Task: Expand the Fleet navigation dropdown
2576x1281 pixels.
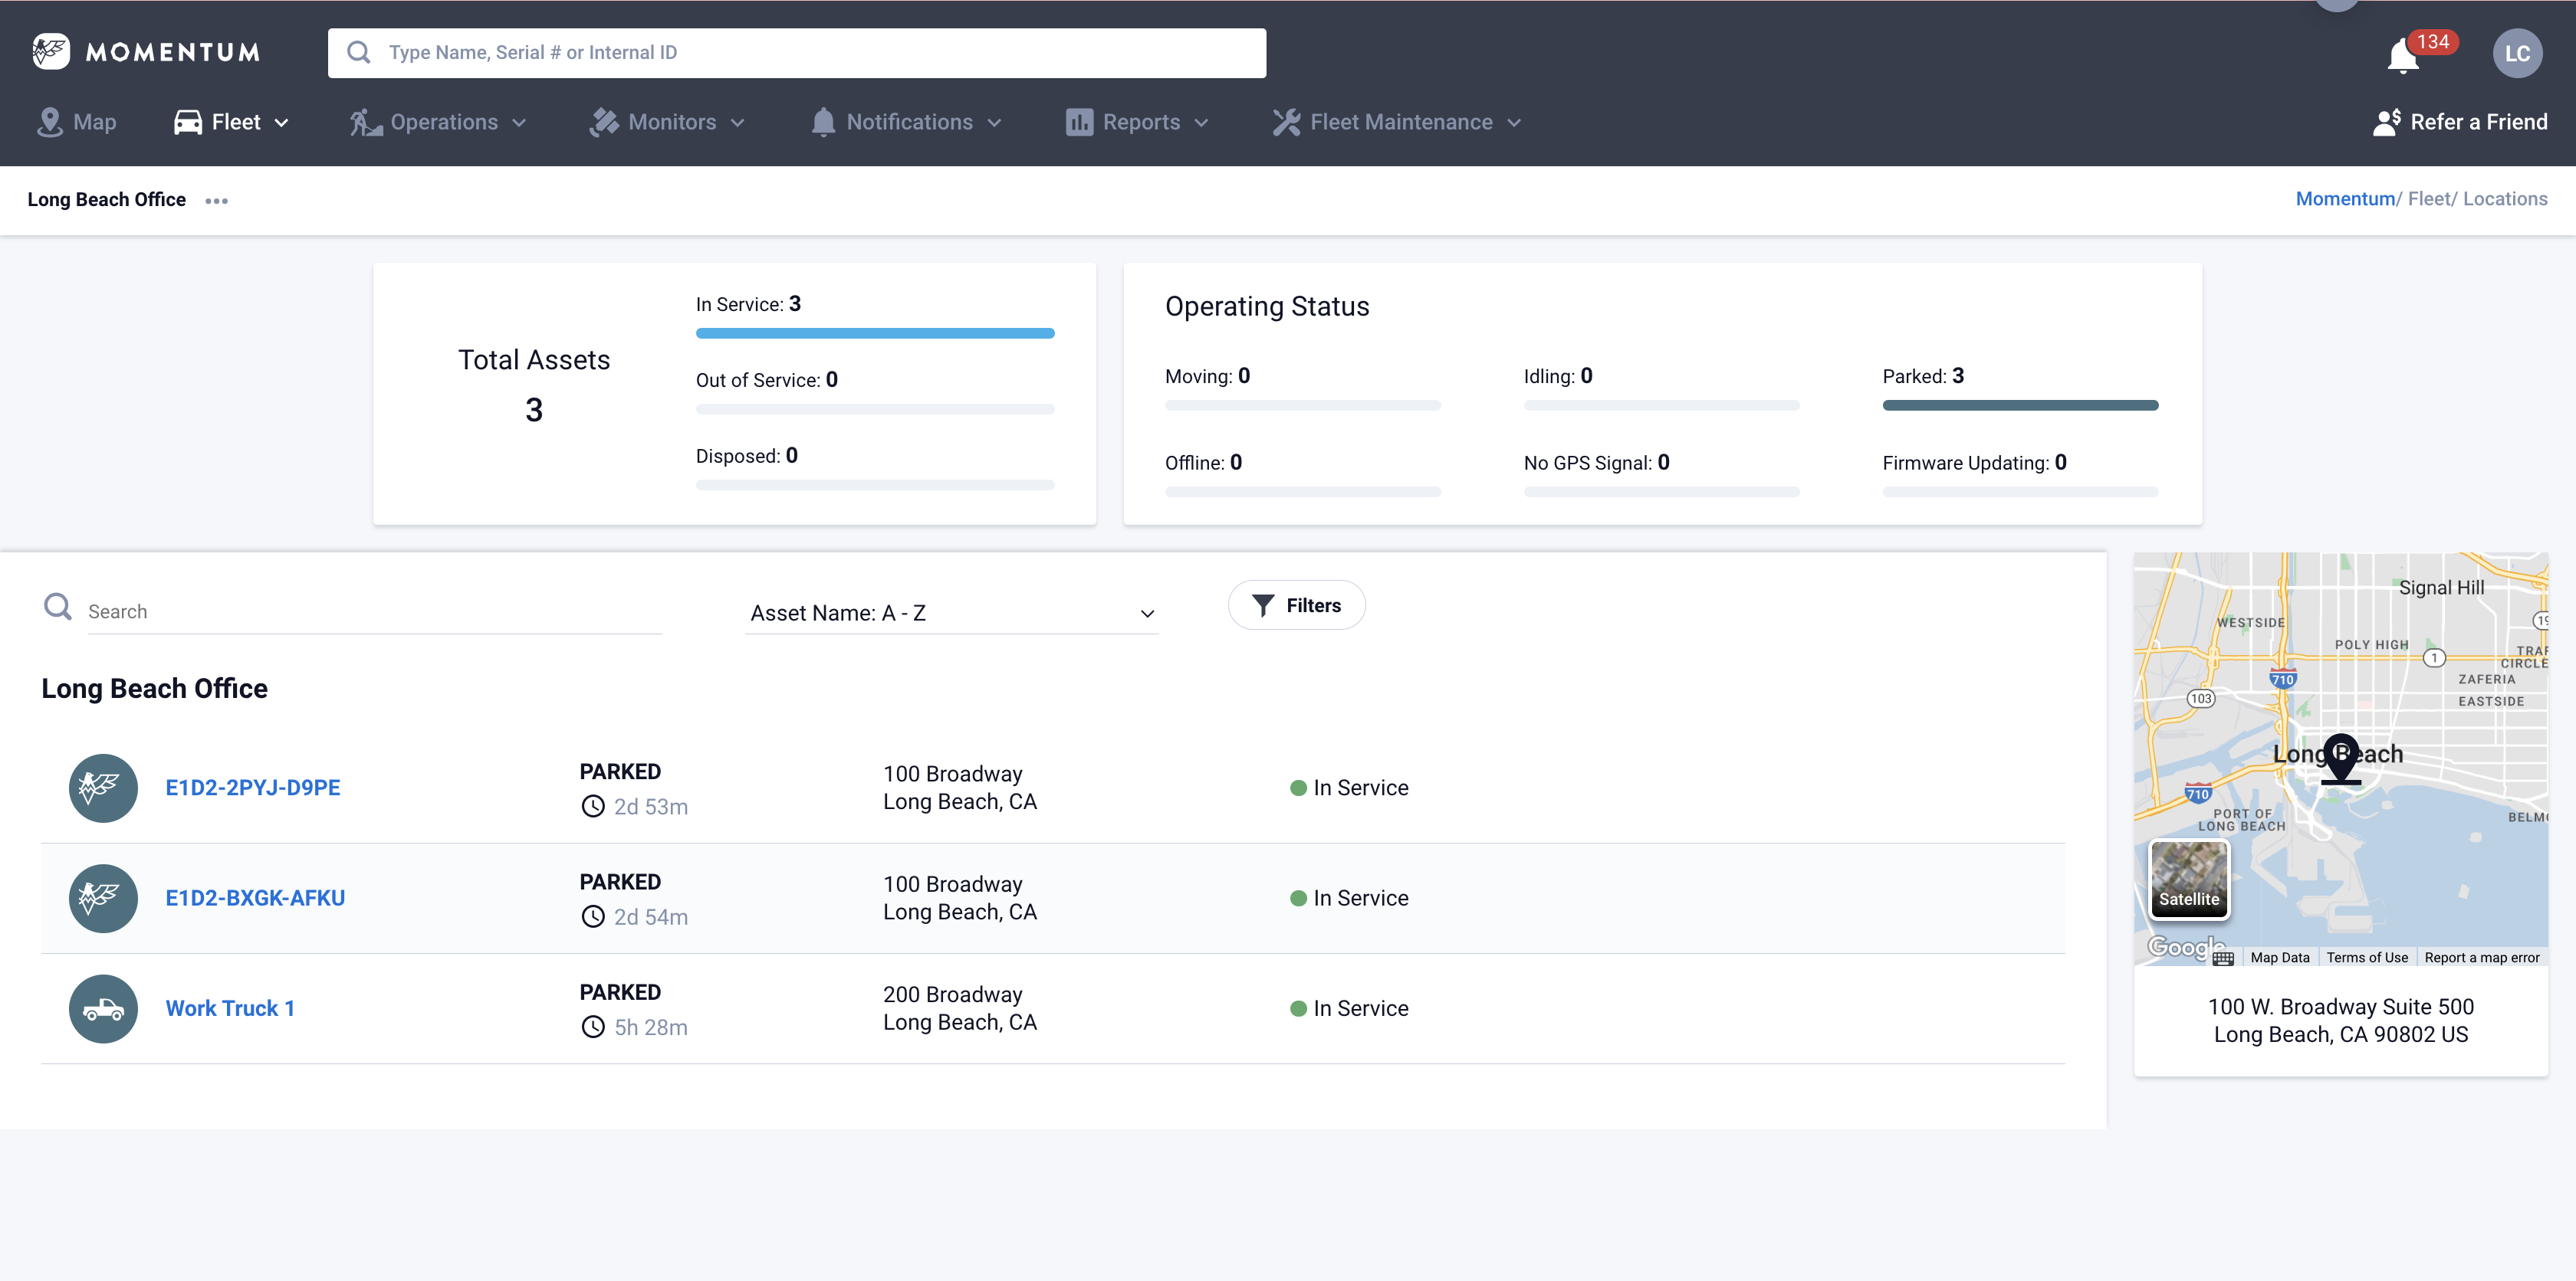Action: coord(232,122)
